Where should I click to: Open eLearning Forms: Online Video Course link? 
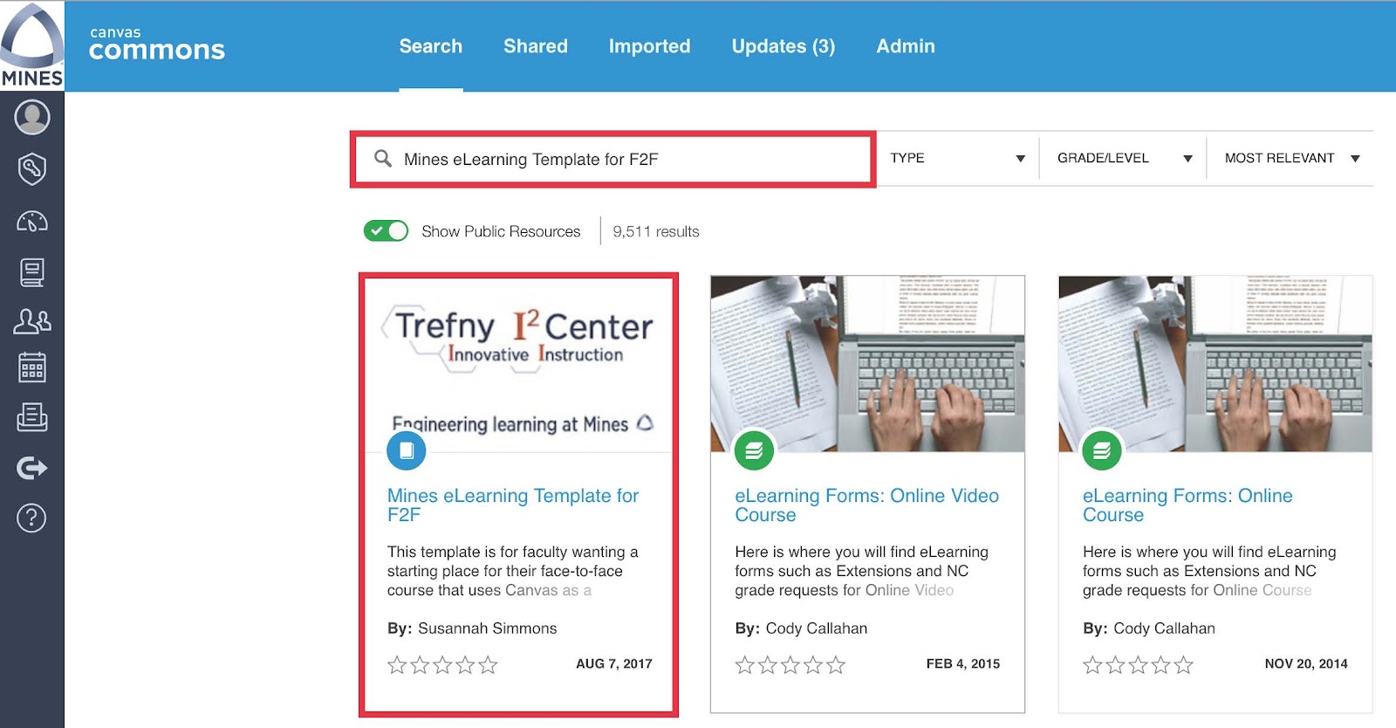pos(866,505)
